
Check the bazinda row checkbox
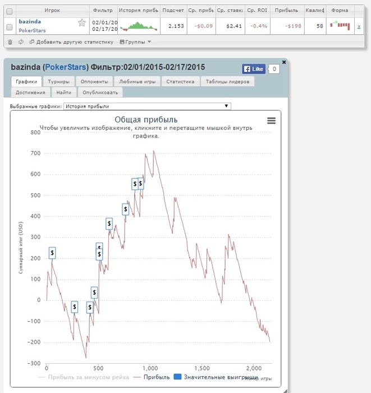(x=10, y=27)
